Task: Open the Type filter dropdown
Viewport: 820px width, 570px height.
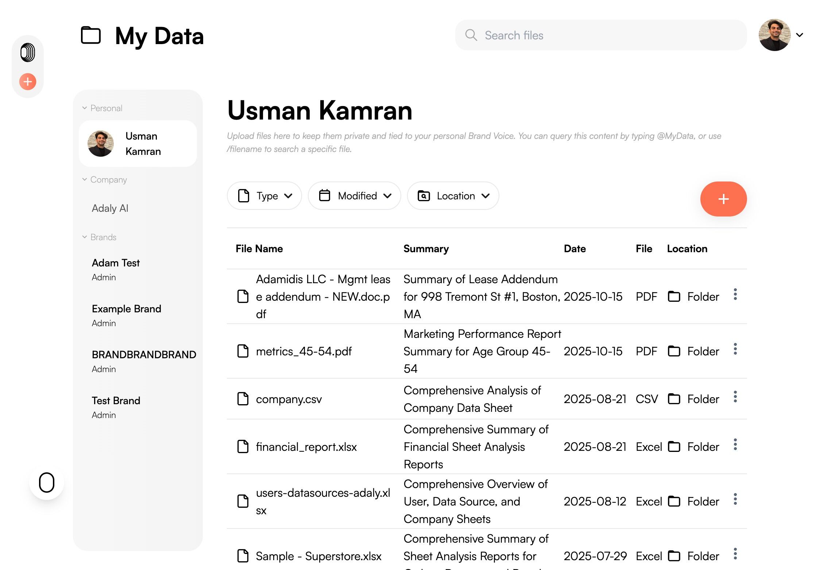Action: (x=264, y=196)
